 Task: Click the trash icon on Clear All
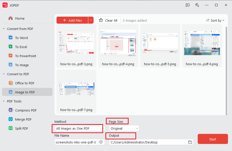click(101, 20)
